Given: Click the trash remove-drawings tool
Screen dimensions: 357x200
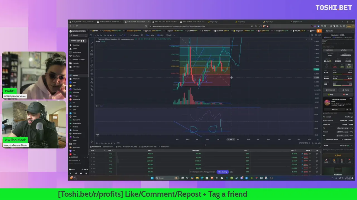Looking at the screenshot, I should [x=91, y=94].
